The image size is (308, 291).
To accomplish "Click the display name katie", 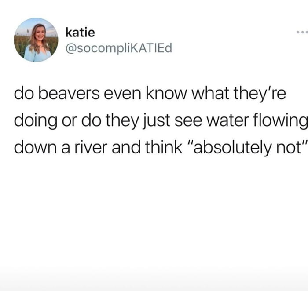I will point(80,33).
